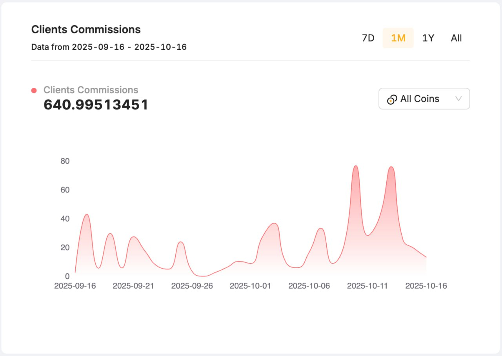Screen dimensions: 502x356
Task: Click the 0 baseline label on y-axis
Action: point(67,274)
